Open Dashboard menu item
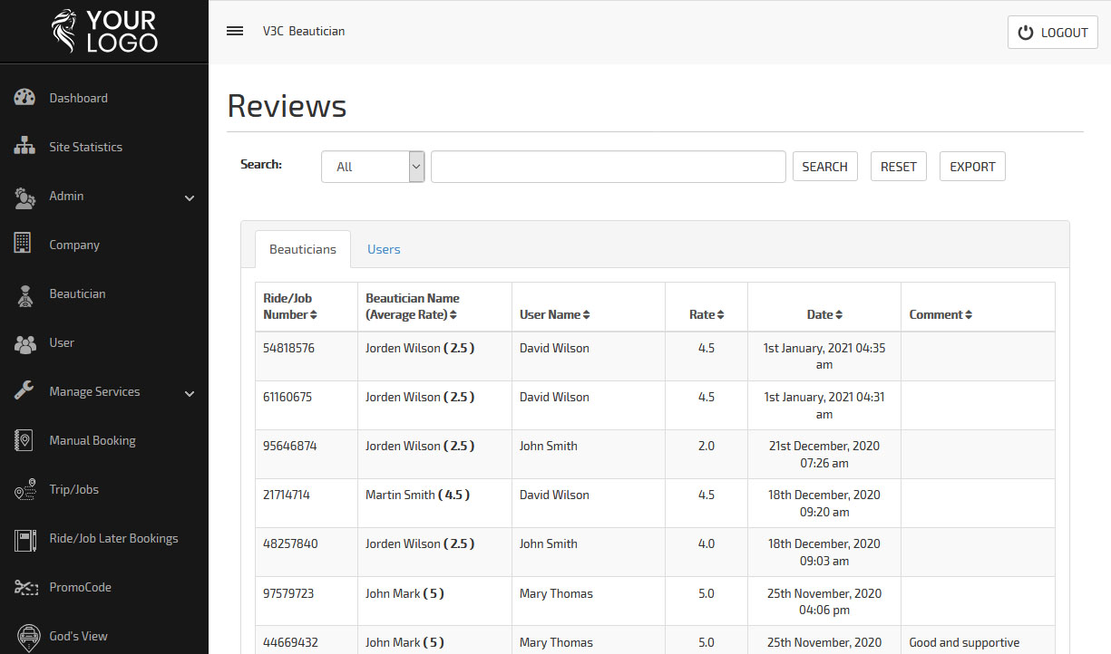The width and height of the screenshot is (1111, 654). coord(104,98)
